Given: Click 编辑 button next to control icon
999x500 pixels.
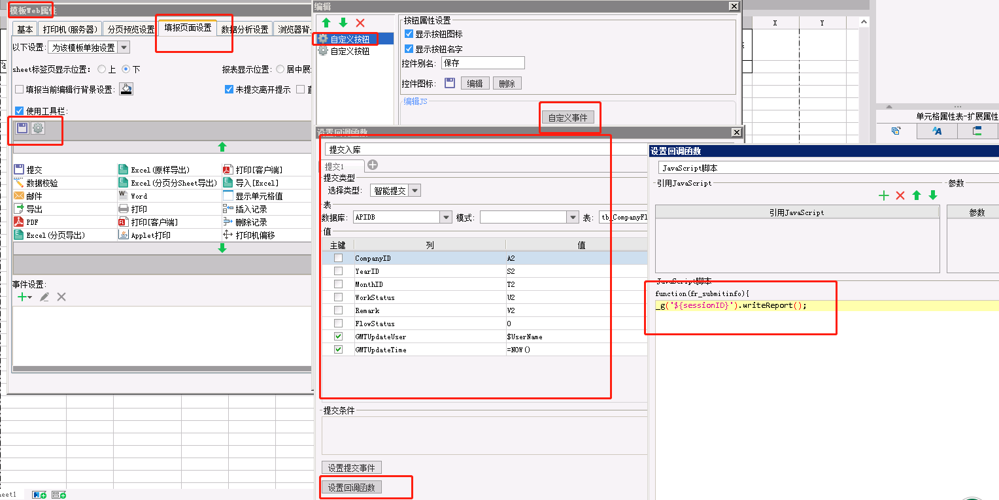Looking at the screenshot, I should click(475, 84).
